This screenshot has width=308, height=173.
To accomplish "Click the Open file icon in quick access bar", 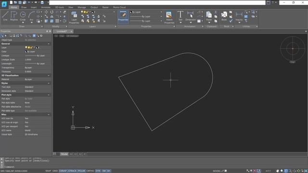I will pos(15,2).
